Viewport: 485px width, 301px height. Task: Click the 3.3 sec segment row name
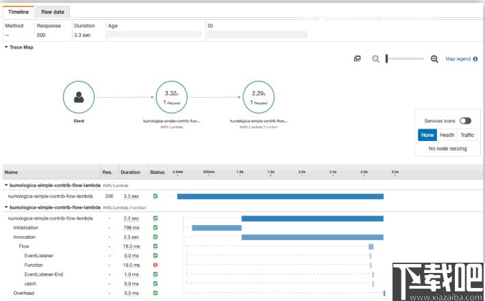pos(50,196)
